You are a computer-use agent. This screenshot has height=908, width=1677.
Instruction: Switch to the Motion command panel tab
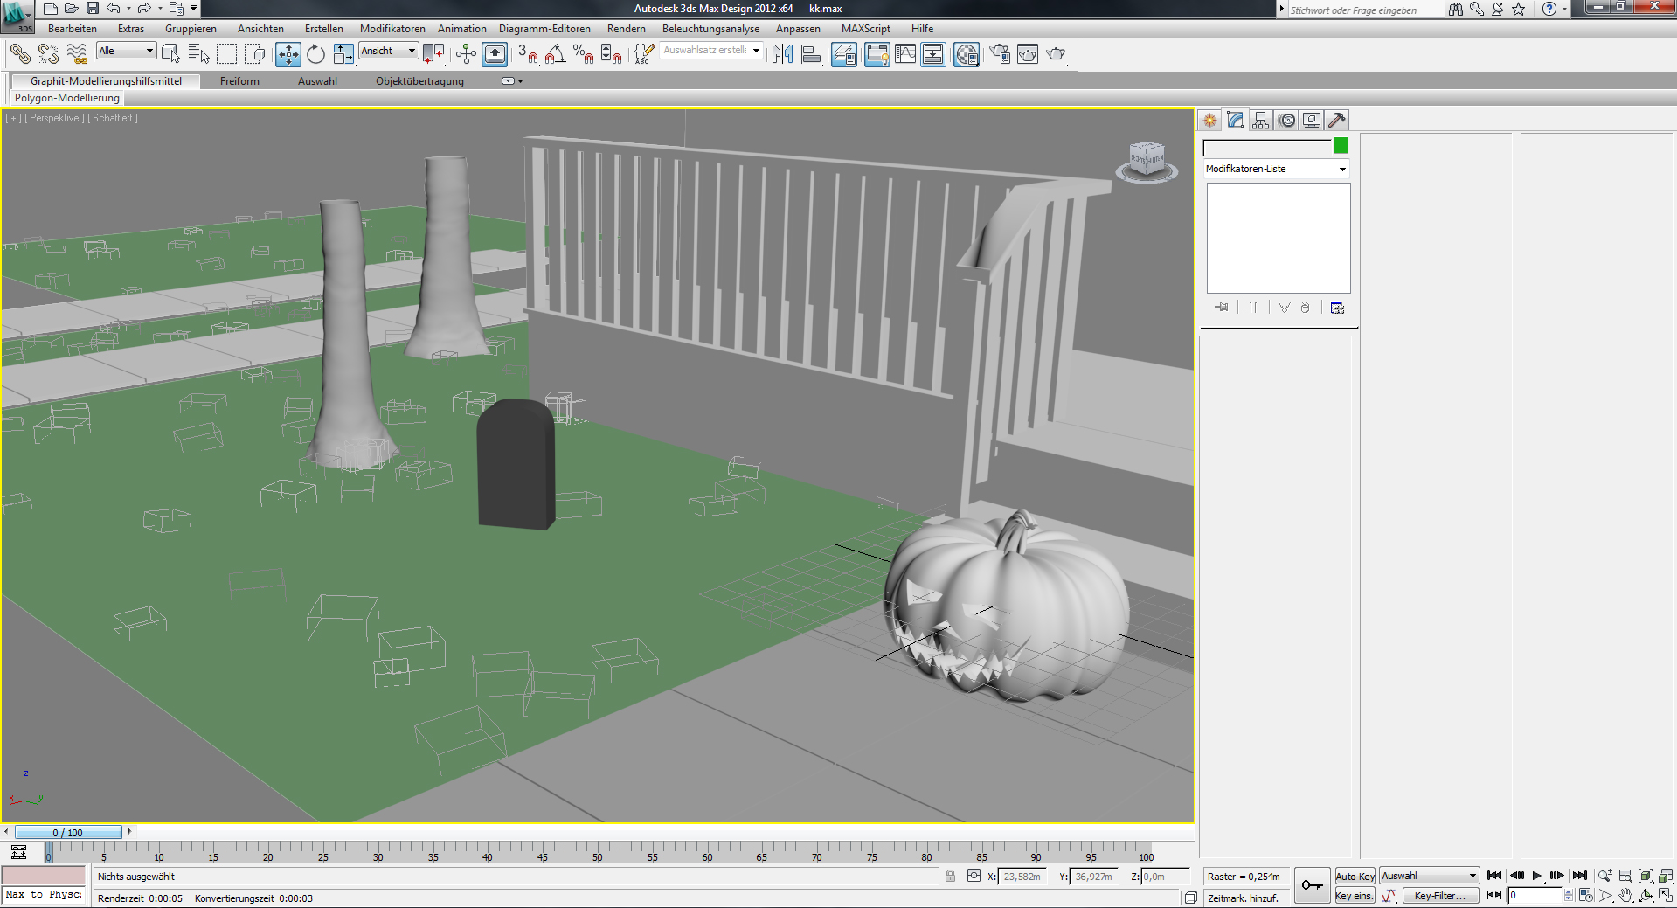(x=1286, y=121)
